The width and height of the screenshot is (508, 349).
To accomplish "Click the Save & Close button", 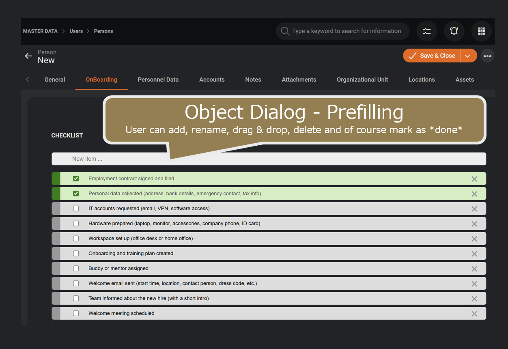I will tap(432, 56).
